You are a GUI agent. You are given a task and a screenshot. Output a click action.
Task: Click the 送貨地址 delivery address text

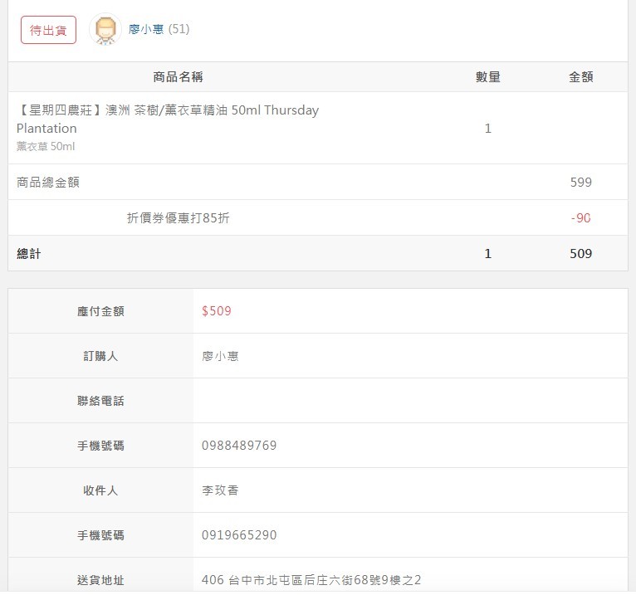311,580
